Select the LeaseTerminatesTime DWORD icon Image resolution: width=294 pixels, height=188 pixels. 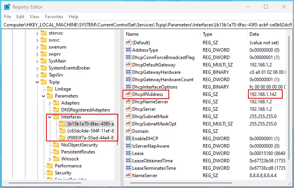tap(128, 168)
